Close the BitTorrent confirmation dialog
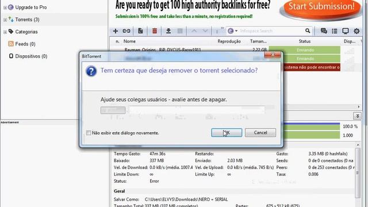 (x=272, y=55)
